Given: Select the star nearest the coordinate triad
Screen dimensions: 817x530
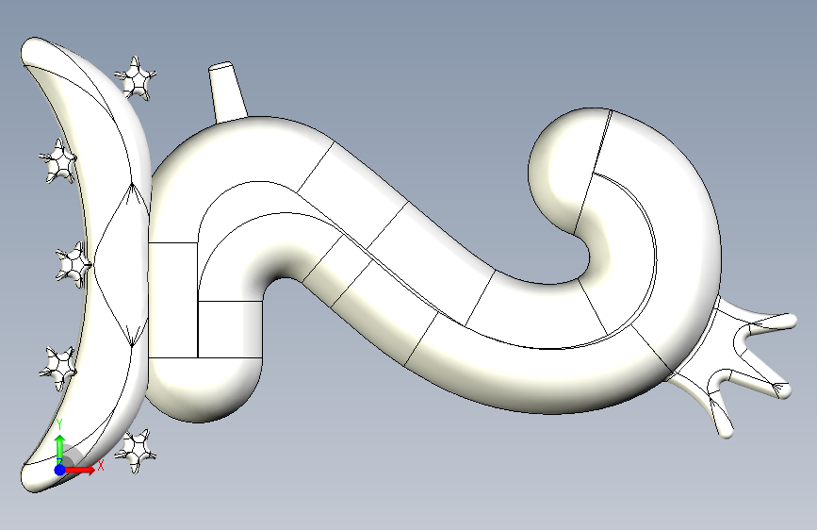Looking at the screenshot, I should 136,451.
